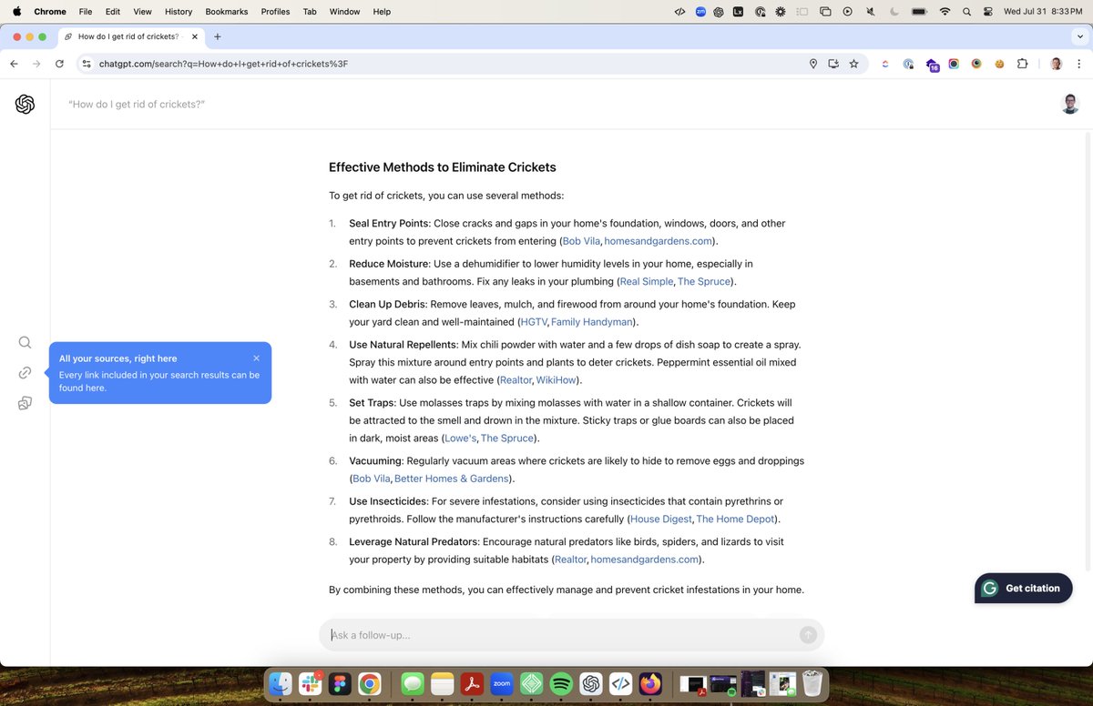Open the sources link icon in sidebar

(25, 373)
